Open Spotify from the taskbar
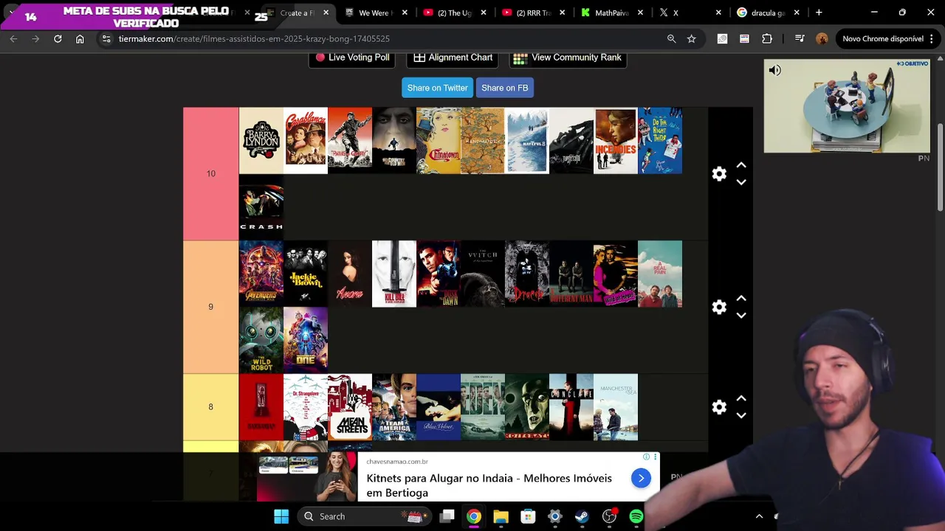This screenshot has width=945, height=531. 636,516
